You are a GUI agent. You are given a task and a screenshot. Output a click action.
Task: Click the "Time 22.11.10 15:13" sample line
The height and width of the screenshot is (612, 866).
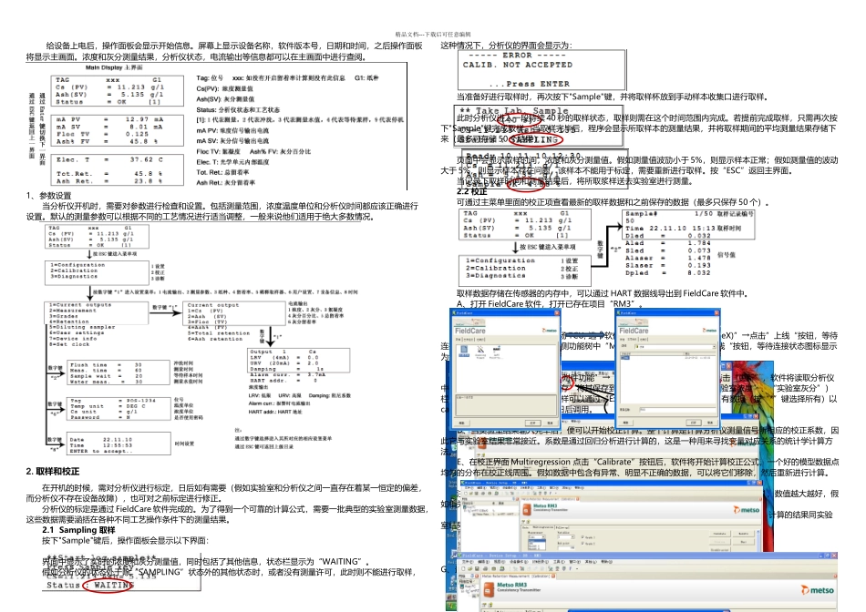pyautogui.click(x=671, y=228)
